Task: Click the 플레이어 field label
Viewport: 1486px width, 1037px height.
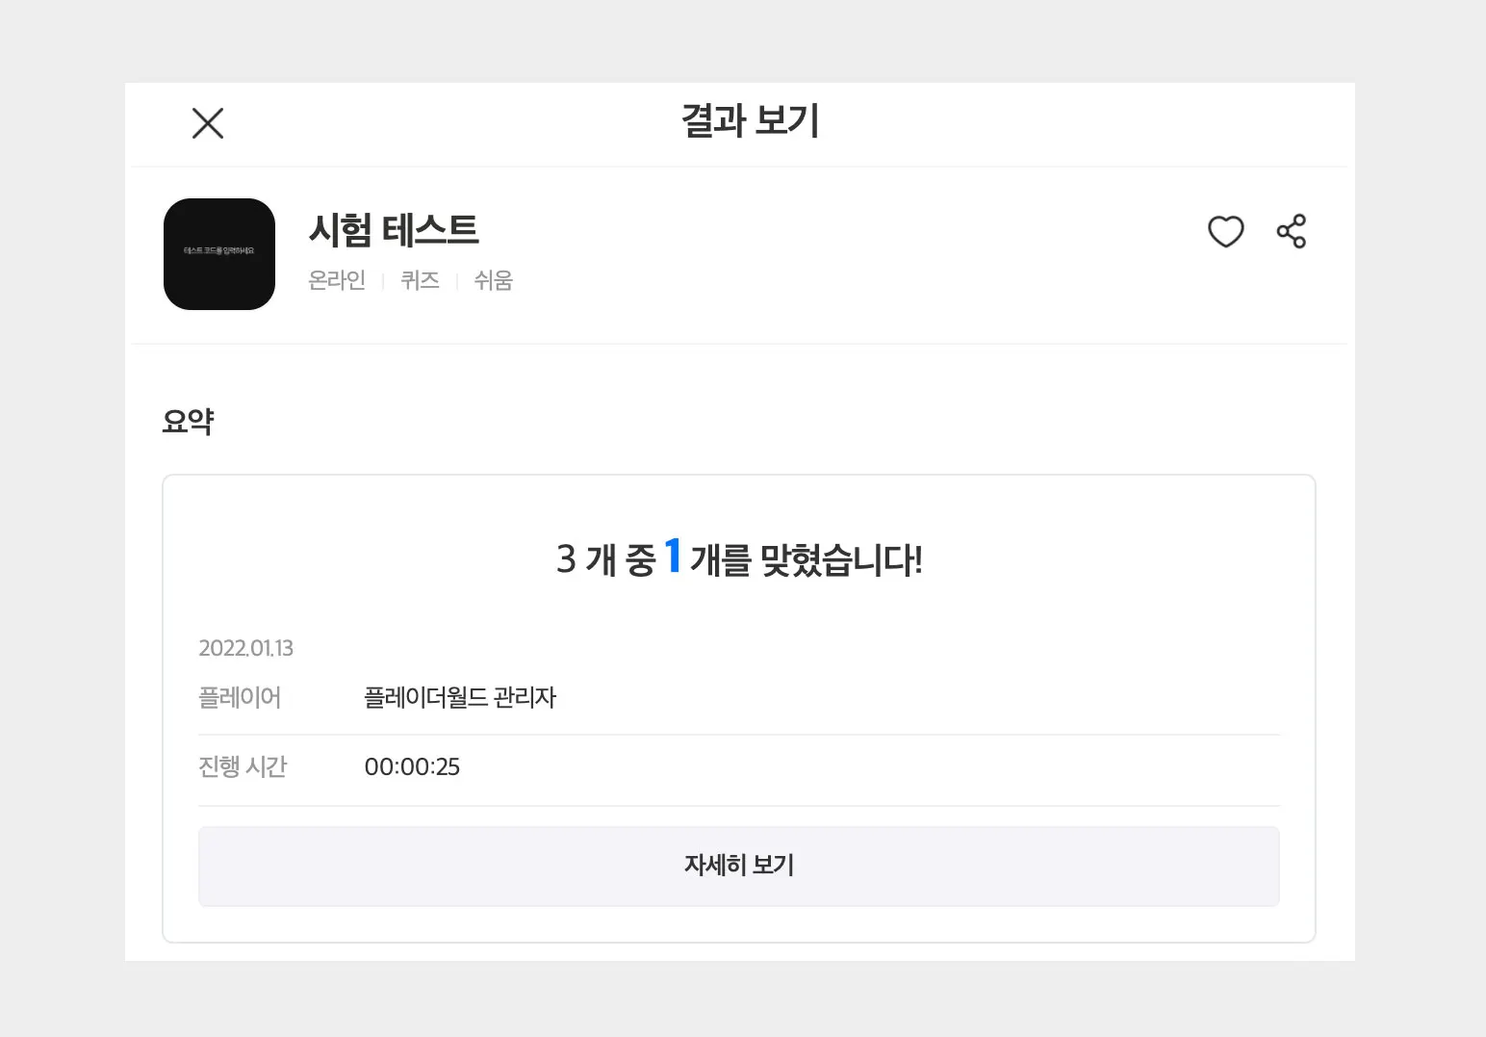Action: click(x=240, y=697)
